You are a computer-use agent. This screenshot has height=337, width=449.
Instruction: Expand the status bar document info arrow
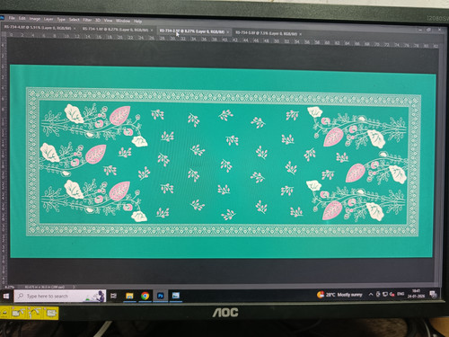tap(74, 287)
